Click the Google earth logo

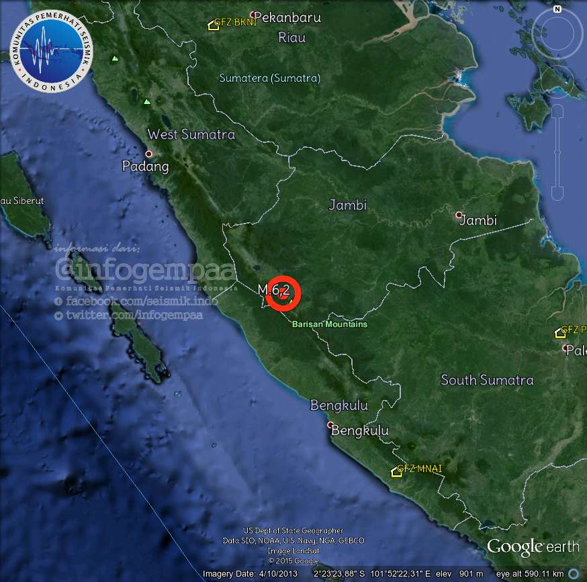533,547
